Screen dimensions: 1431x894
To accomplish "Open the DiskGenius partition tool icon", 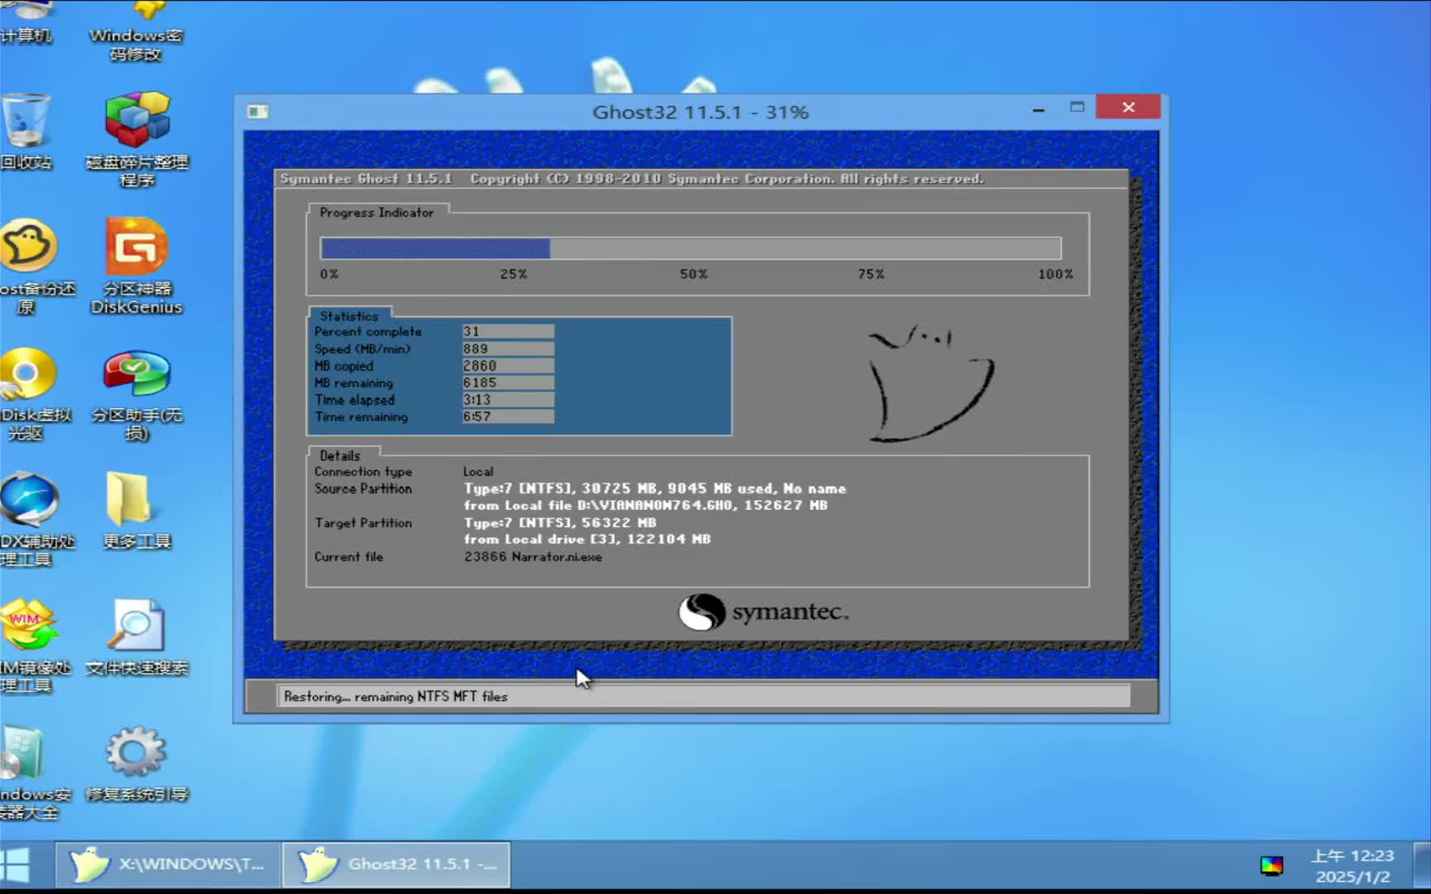I will 137,248.
